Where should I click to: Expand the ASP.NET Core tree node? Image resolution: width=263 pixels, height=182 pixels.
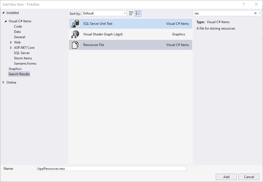pos(11,48)
